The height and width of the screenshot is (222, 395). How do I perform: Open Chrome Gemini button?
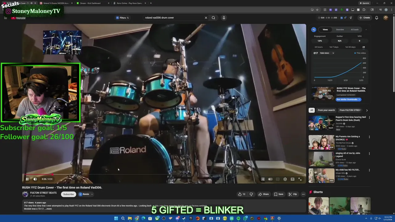pyautogui.click(x=364, y=3)
